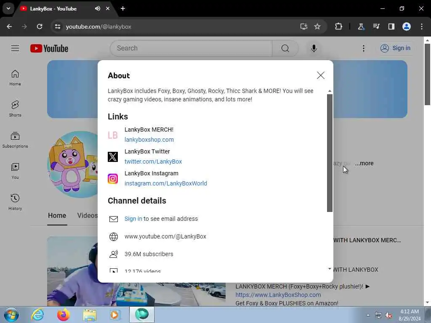Open Windows Explorer from taskbar
Screen dimensions: 431x323
[x=90, y=315]
